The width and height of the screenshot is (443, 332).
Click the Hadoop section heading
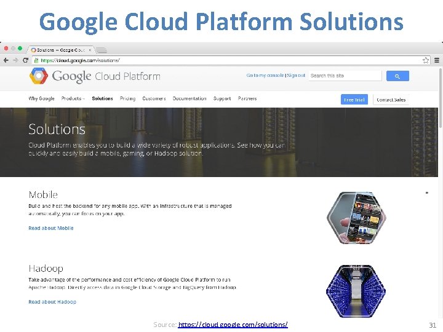(x=46, y=269)
